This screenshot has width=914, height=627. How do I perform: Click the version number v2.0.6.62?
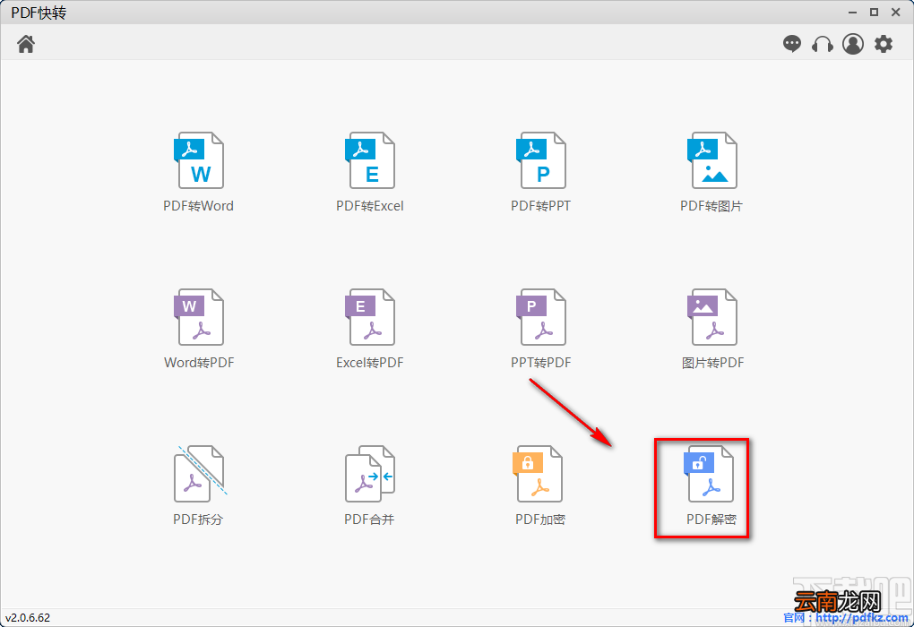[x=28, y=618]
